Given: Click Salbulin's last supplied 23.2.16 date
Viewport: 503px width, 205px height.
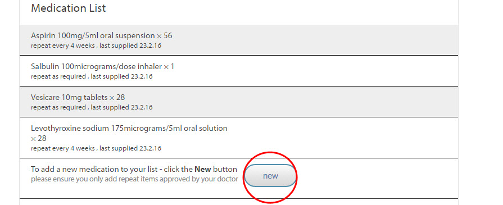Looking at the screenshot, I should (121, 76).
